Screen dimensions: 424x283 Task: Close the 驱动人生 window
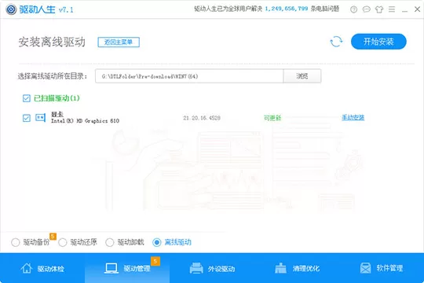coord(417,9)
